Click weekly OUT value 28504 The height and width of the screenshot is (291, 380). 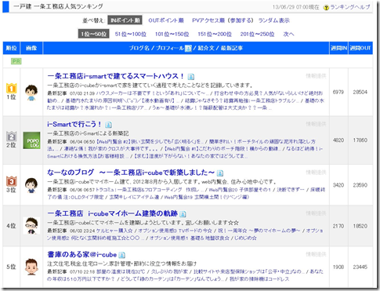point(360,93)
